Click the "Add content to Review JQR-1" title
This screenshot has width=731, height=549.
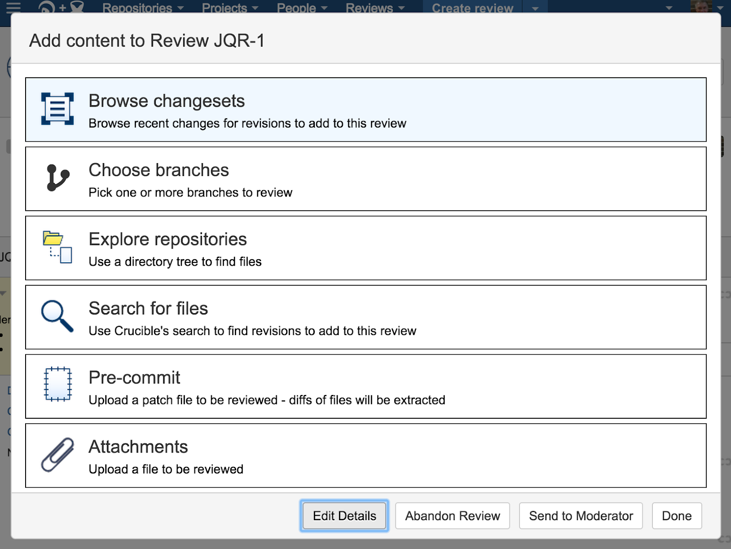[147, 41]
